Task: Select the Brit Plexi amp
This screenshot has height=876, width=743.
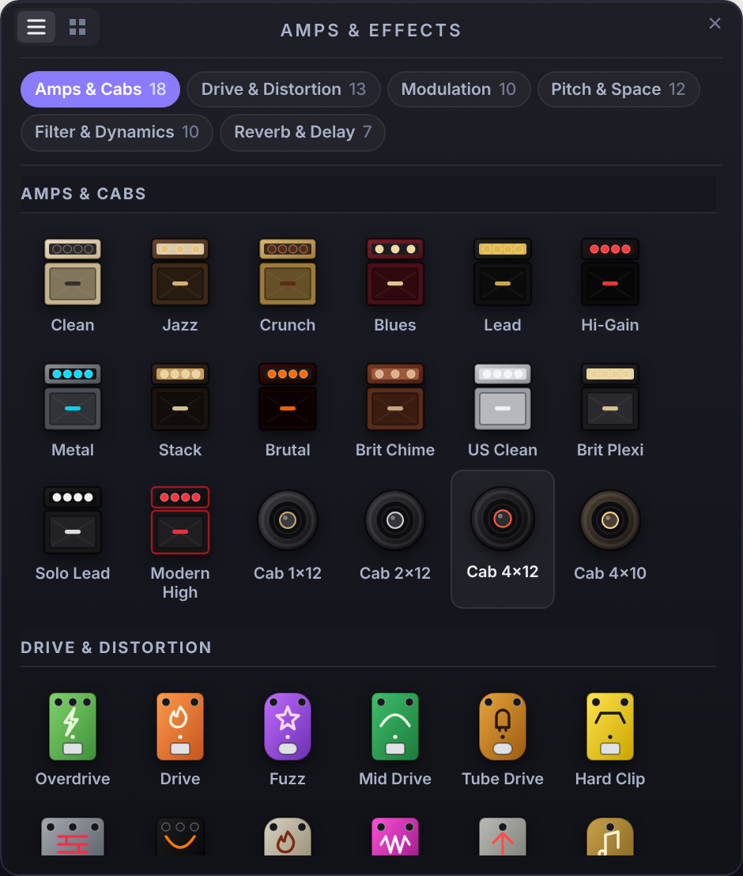Action: (x=610, y=410)
